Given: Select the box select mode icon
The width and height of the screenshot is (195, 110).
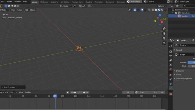Looking at the screenshot, I should [x=6, y=6].
